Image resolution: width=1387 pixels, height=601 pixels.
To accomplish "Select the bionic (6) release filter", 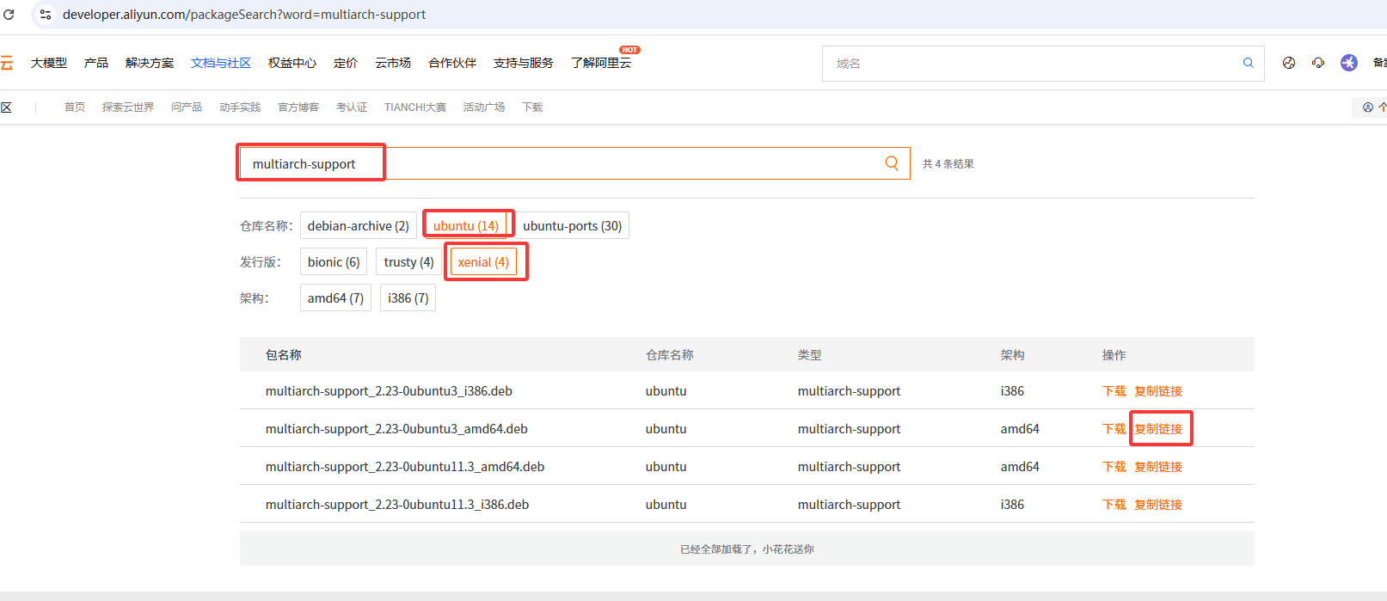I will tap(334, 261).
